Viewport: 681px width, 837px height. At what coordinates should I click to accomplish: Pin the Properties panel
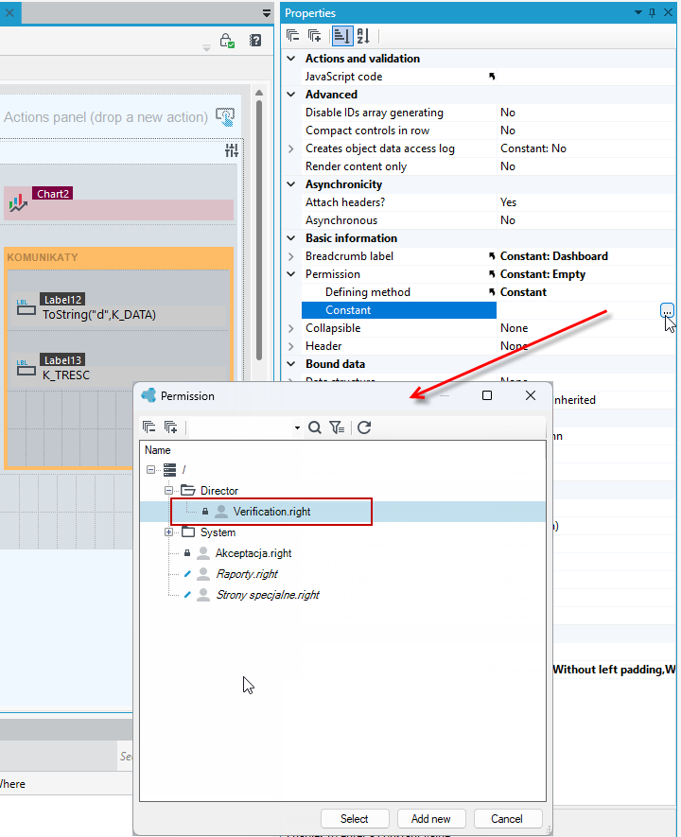click(653, 13)
